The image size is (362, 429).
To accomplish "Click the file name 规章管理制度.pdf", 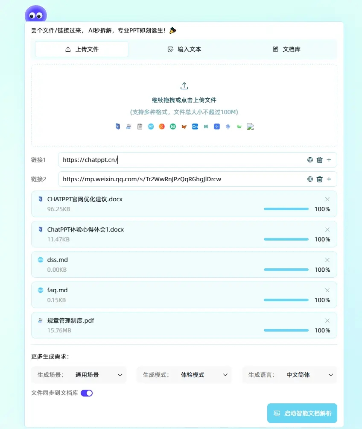I will coord(70,320).
